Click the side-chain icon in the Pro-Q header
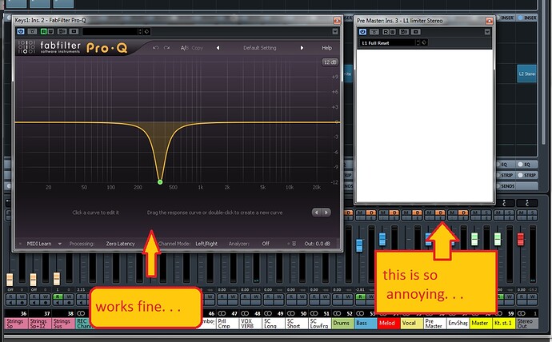 pos(74,32)
